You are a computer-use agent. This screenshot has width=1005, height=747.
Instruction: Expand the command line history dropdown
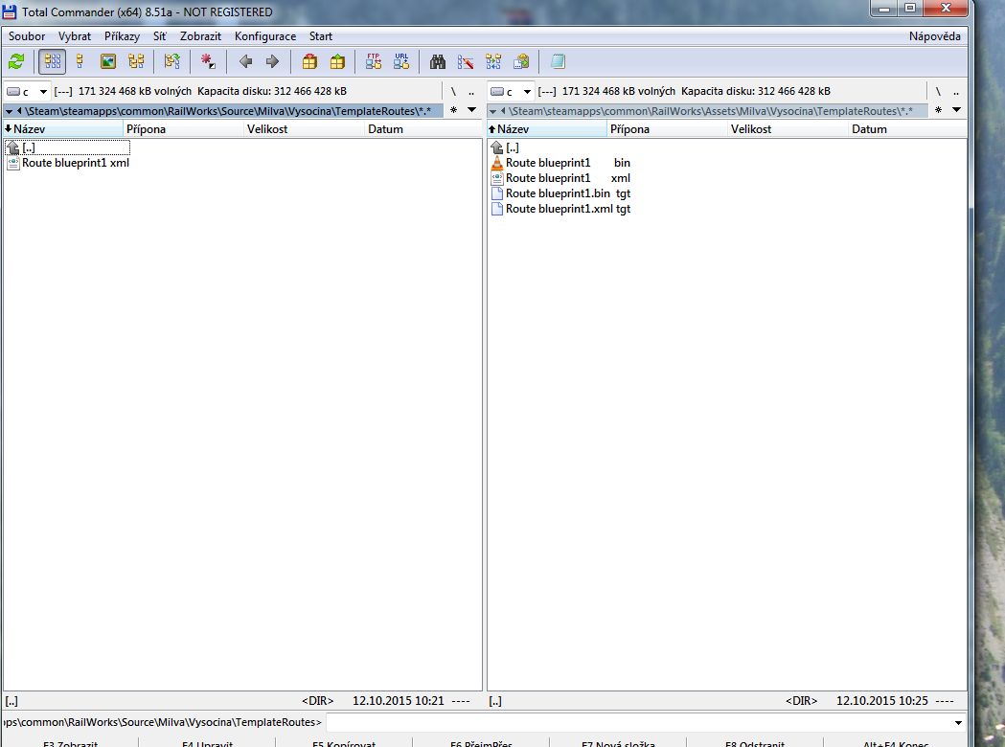pos(958,723)
